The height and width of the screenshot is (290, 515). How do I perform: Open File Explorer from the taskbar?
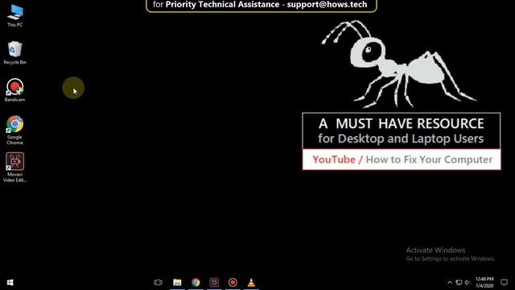(x=177, y=283)
